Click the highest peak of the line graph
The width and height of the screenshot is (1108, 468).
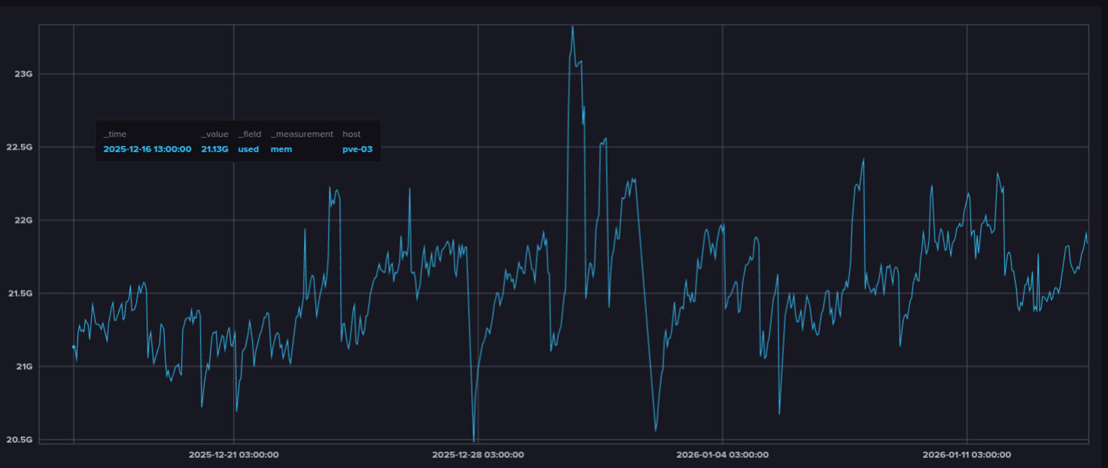573,27
